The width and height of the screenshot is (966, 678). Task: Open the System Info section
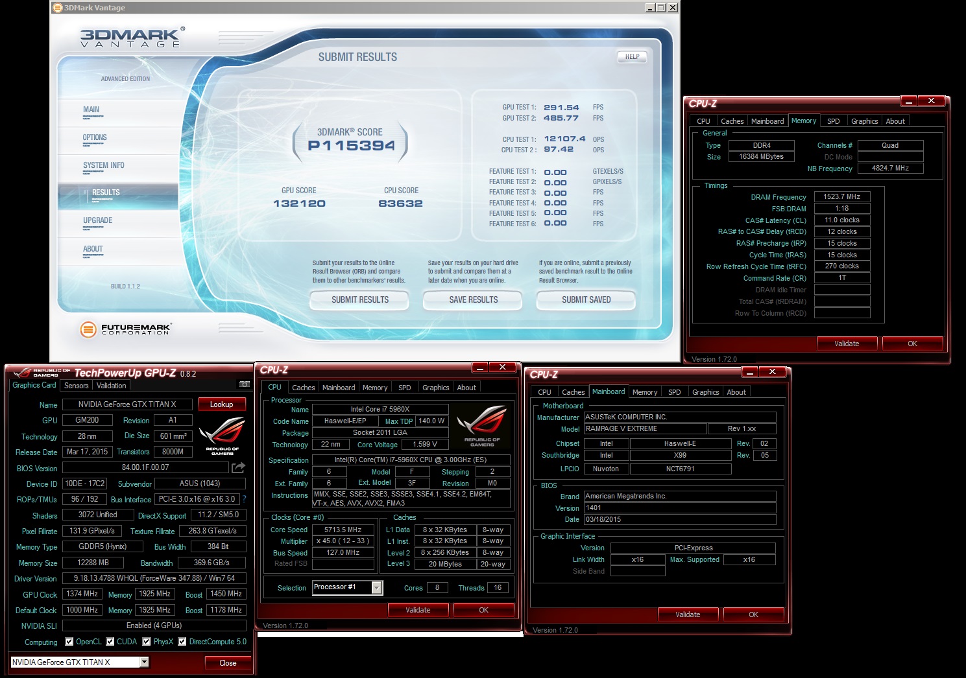click(104, 165)
